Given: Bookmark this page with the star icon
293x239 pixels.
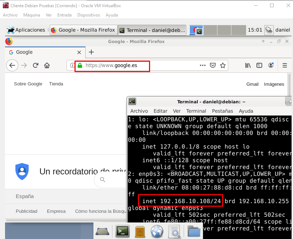Looking at the screenshot, I should tap(223, 65).
